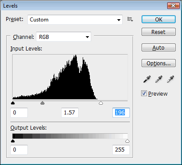Viewport: 182px width, 165px height.
Task: Open the Preset dropdown showing Custom
Action: pyautogui.click(x=75, y=20)
